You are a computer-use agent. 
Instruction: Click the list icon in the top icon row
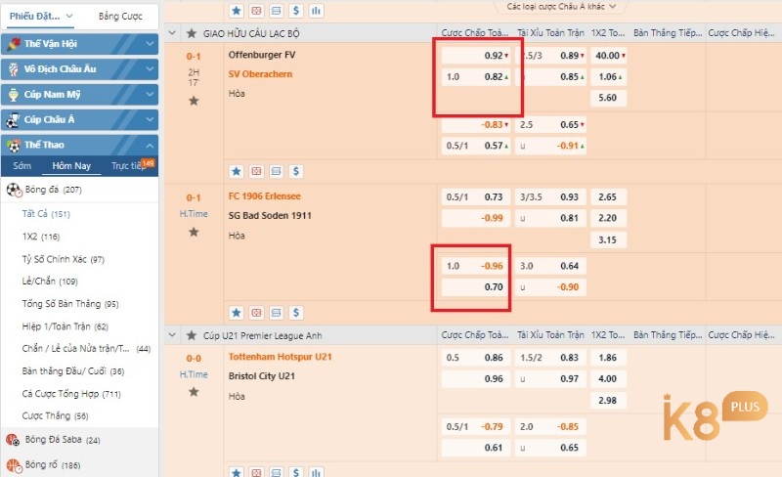coord(277,11)
